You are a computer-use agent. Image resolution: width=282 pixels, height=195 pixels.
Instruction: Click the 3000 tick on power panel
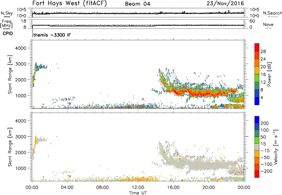point(21,64)
